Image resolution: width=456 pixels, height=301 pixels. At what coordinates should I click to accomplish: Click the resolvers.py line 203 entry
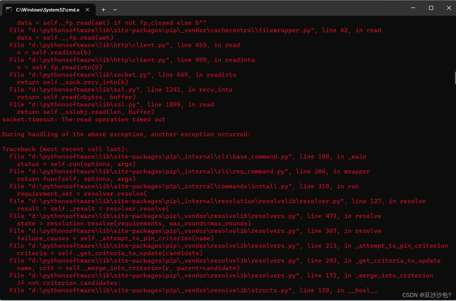pyautogui.click(x=225, y=260)
